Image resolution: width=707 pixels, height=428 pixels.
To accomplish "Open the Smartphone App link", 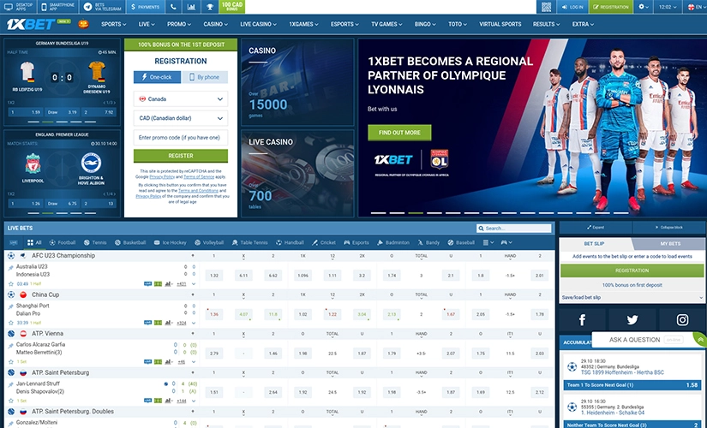I will point(58,7).
